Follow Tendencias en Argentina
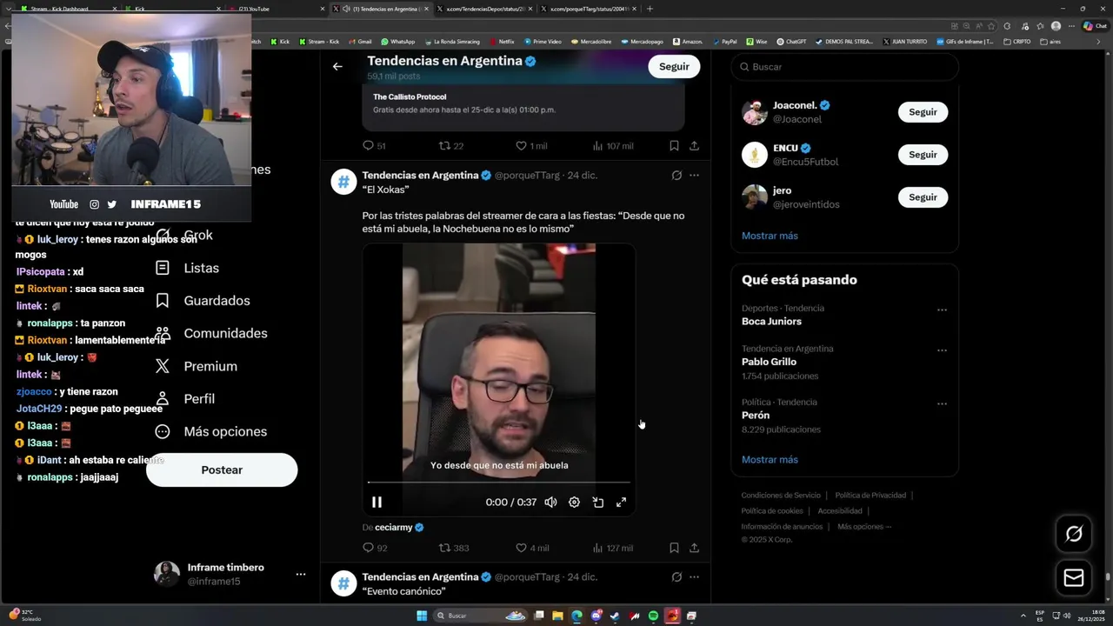Viewport: 1113px width, 626px height. [x=674, y=66]
